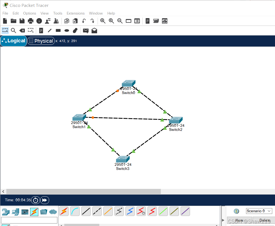Choose the Draw Rectangle tool

pyautogui.click(x=58, y=31)
